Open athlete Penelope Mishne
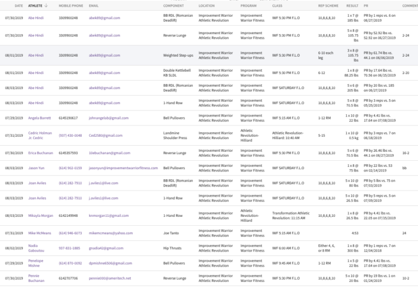 36,263
